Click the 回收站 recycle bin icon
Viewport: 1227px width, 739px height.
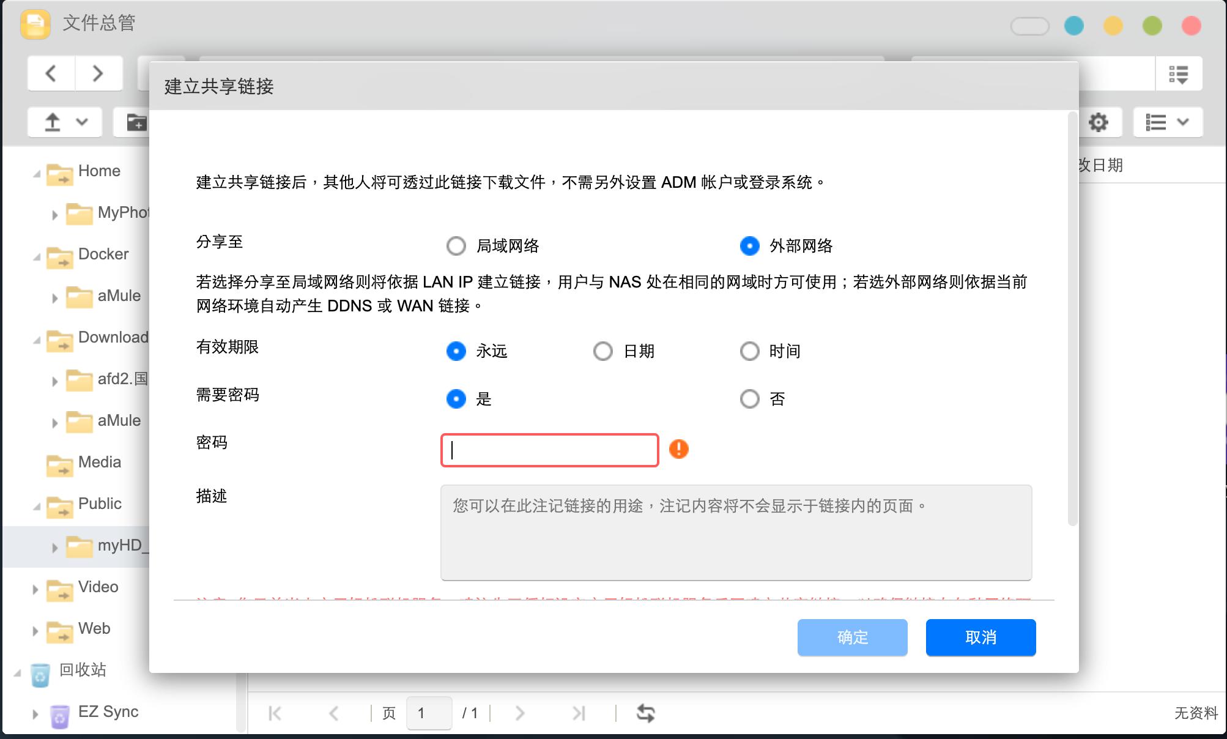pyautogui.click(x=40, y=670)
